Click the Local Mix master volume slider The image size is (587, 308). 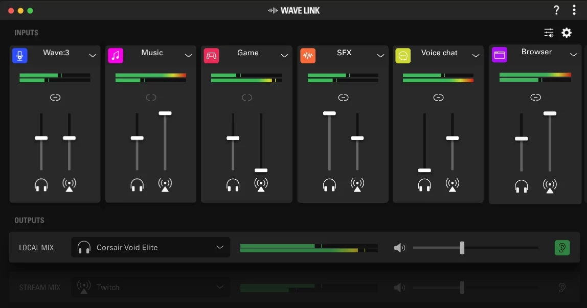click(476, 248)
